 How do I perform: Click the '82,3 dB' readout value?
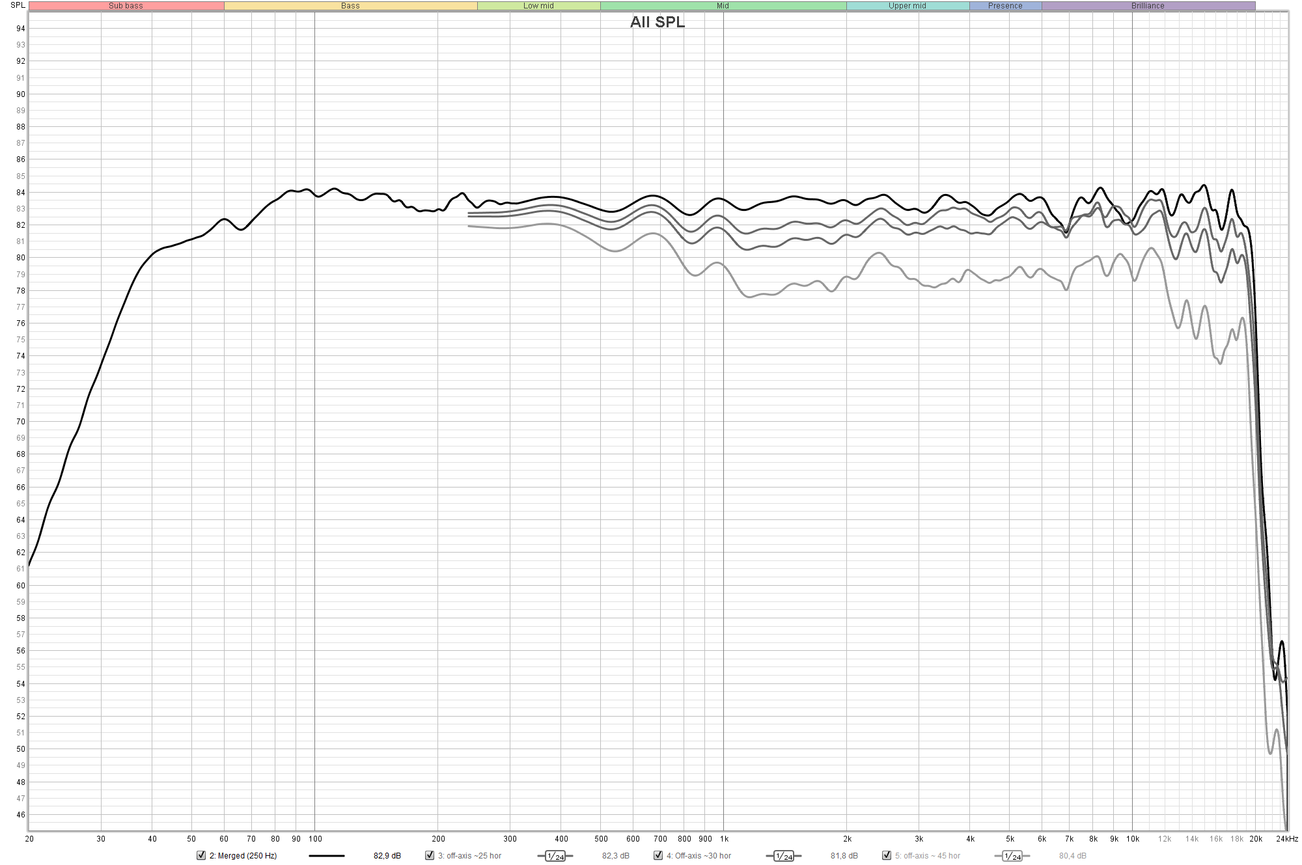pyautogui.click(x=616, y=856)
